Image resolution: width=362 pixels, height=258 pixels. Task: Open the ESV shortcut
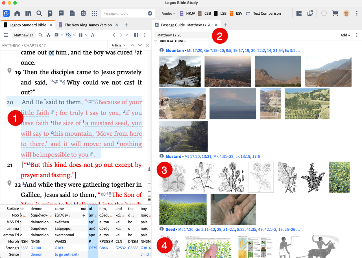pos(236,14)
